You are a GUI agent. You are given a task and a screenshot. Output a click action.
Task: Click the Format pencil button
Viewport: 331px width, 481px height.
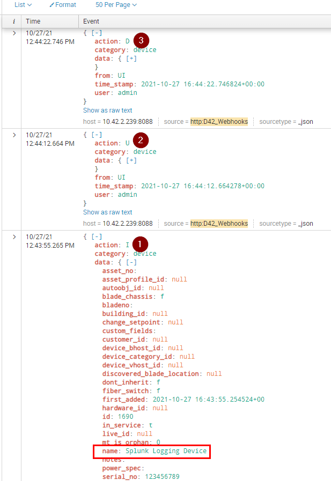tap(62, 5)
